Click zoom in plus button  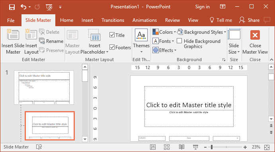(245, 147)
